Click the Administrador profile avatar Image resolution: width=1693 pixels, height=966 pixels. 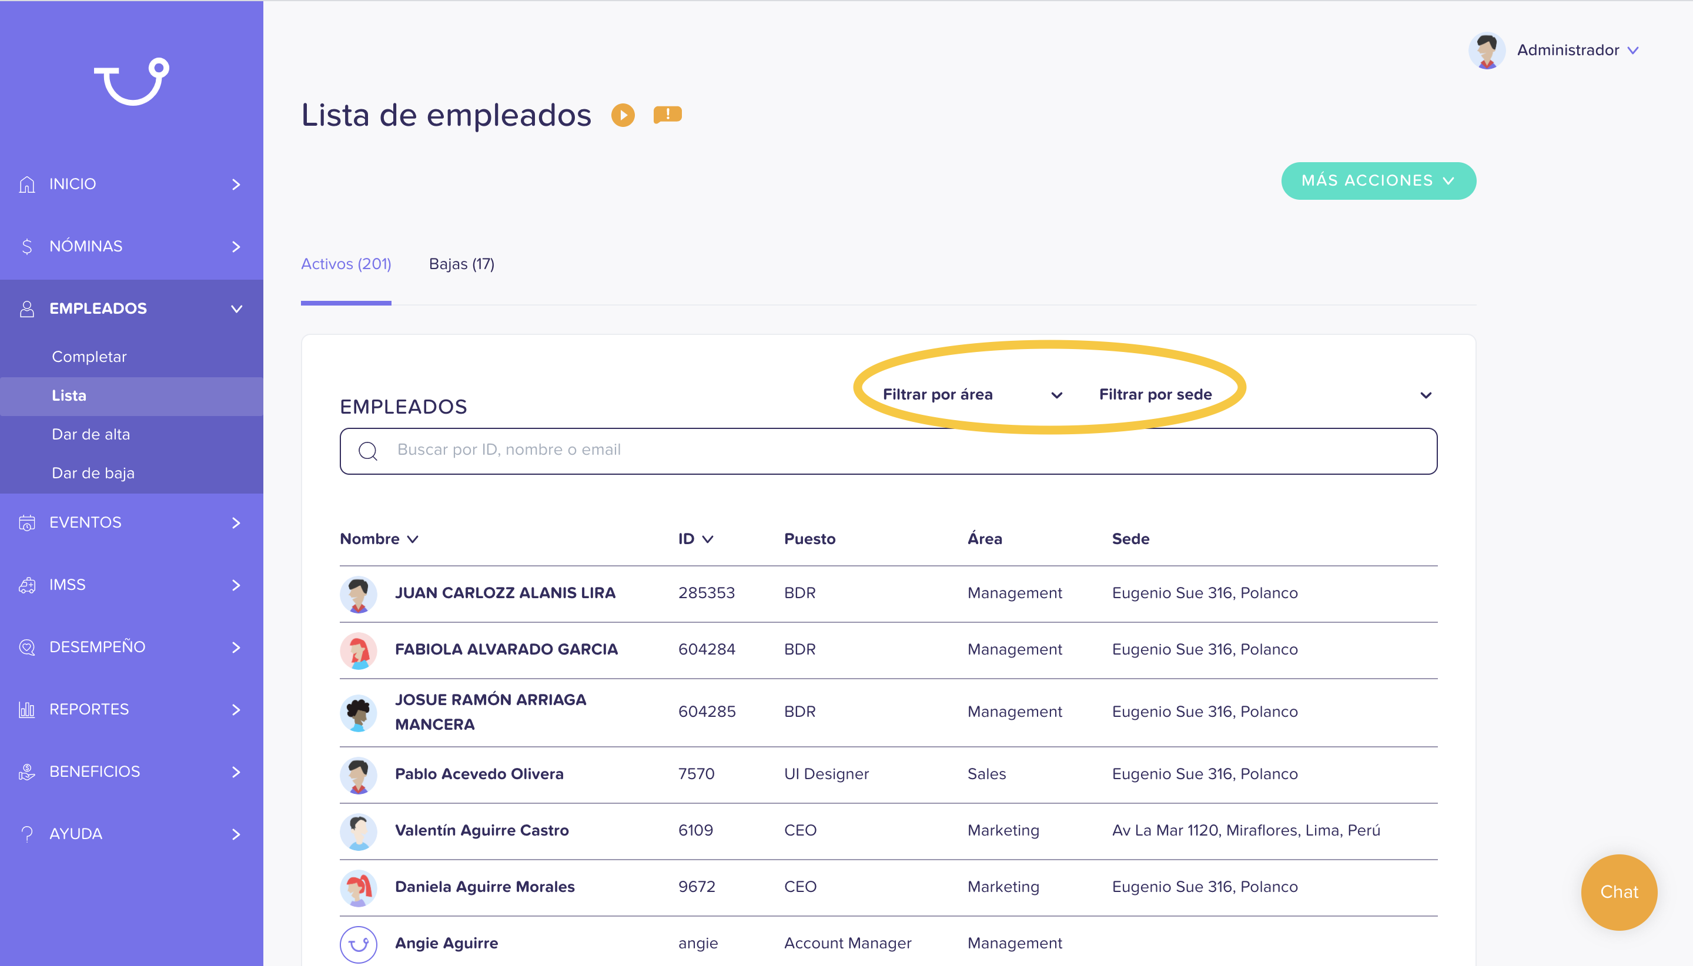tap(1486, 51)
